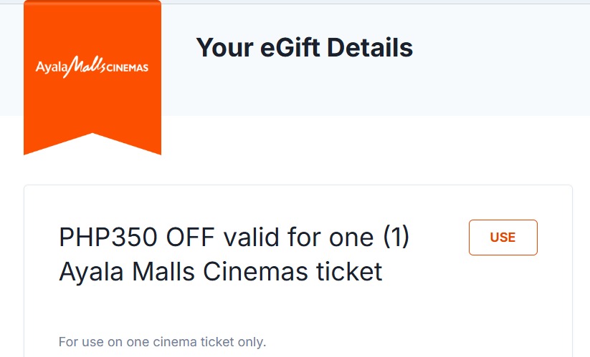
Task: Click "Ayala Malls Cinemas ticket" offer title line
Action: click(x=221, y=273)
